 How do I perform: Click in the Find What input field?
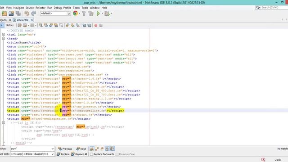tap(31, 148)
